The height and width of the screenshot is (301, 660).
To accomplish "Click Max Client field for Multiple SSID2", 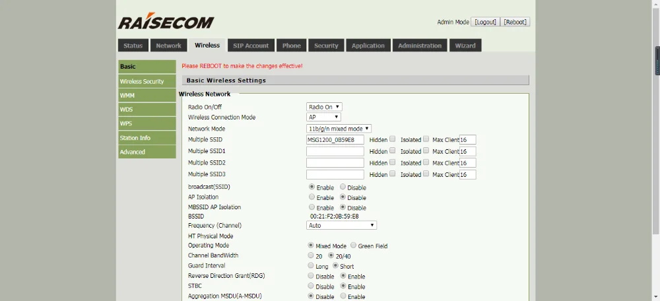I will 468,162.
